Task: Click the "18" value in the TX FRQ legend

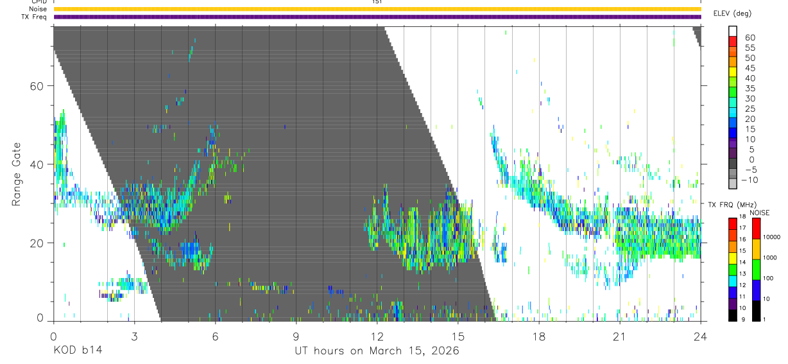Action: (x=742, y=217)
